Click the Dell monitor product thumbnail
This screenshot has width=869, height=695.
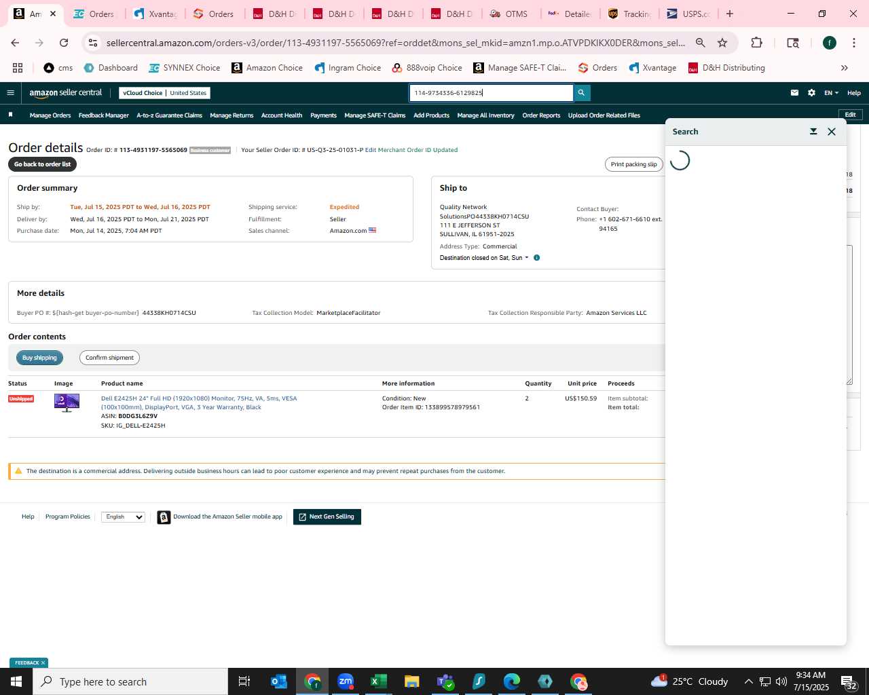coord(67,402)
